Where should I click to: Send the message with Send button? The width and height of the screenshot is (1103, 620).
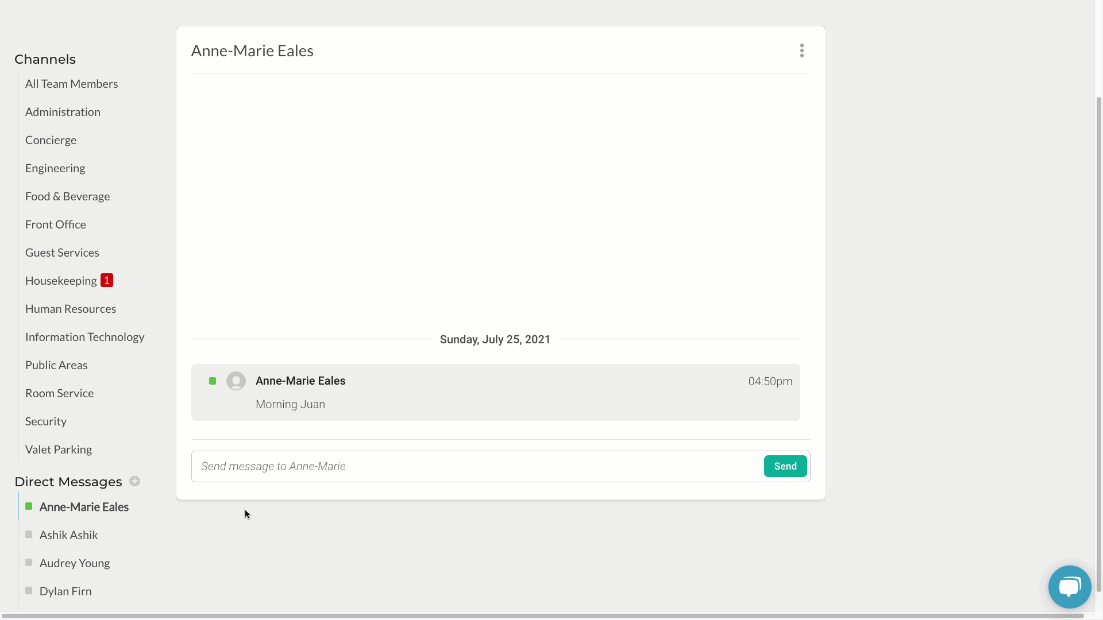[785, 466]
